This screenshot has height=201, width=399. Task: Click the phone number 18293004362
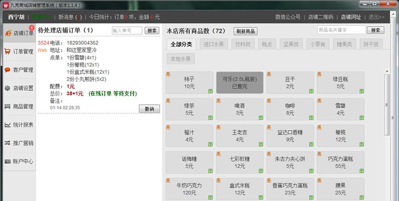(83, 43)
